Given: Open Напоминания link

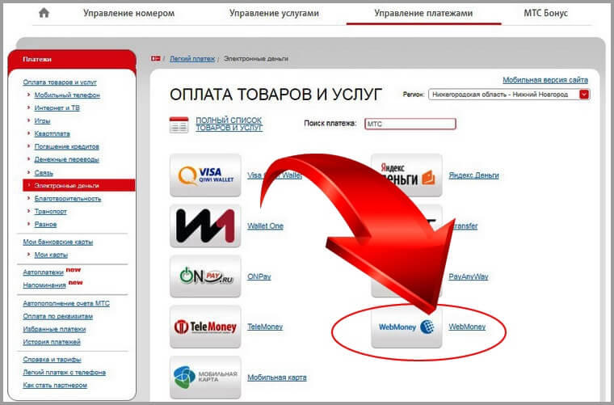Looking at the screenshot, I should pyautogui.click(x=44, y=285).
